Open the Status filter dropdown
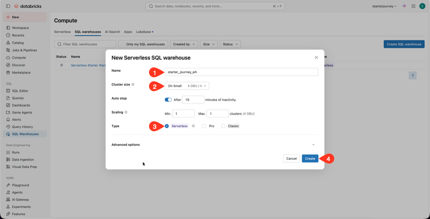The width and height of the screenshot is (430, 219). (231, 44)
